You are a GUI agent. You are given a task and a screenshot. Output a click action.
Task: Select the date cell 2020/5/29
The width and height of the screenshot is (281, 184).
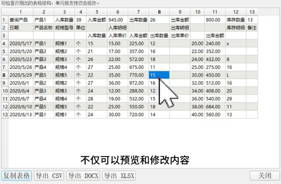click(x=20, y=75)
